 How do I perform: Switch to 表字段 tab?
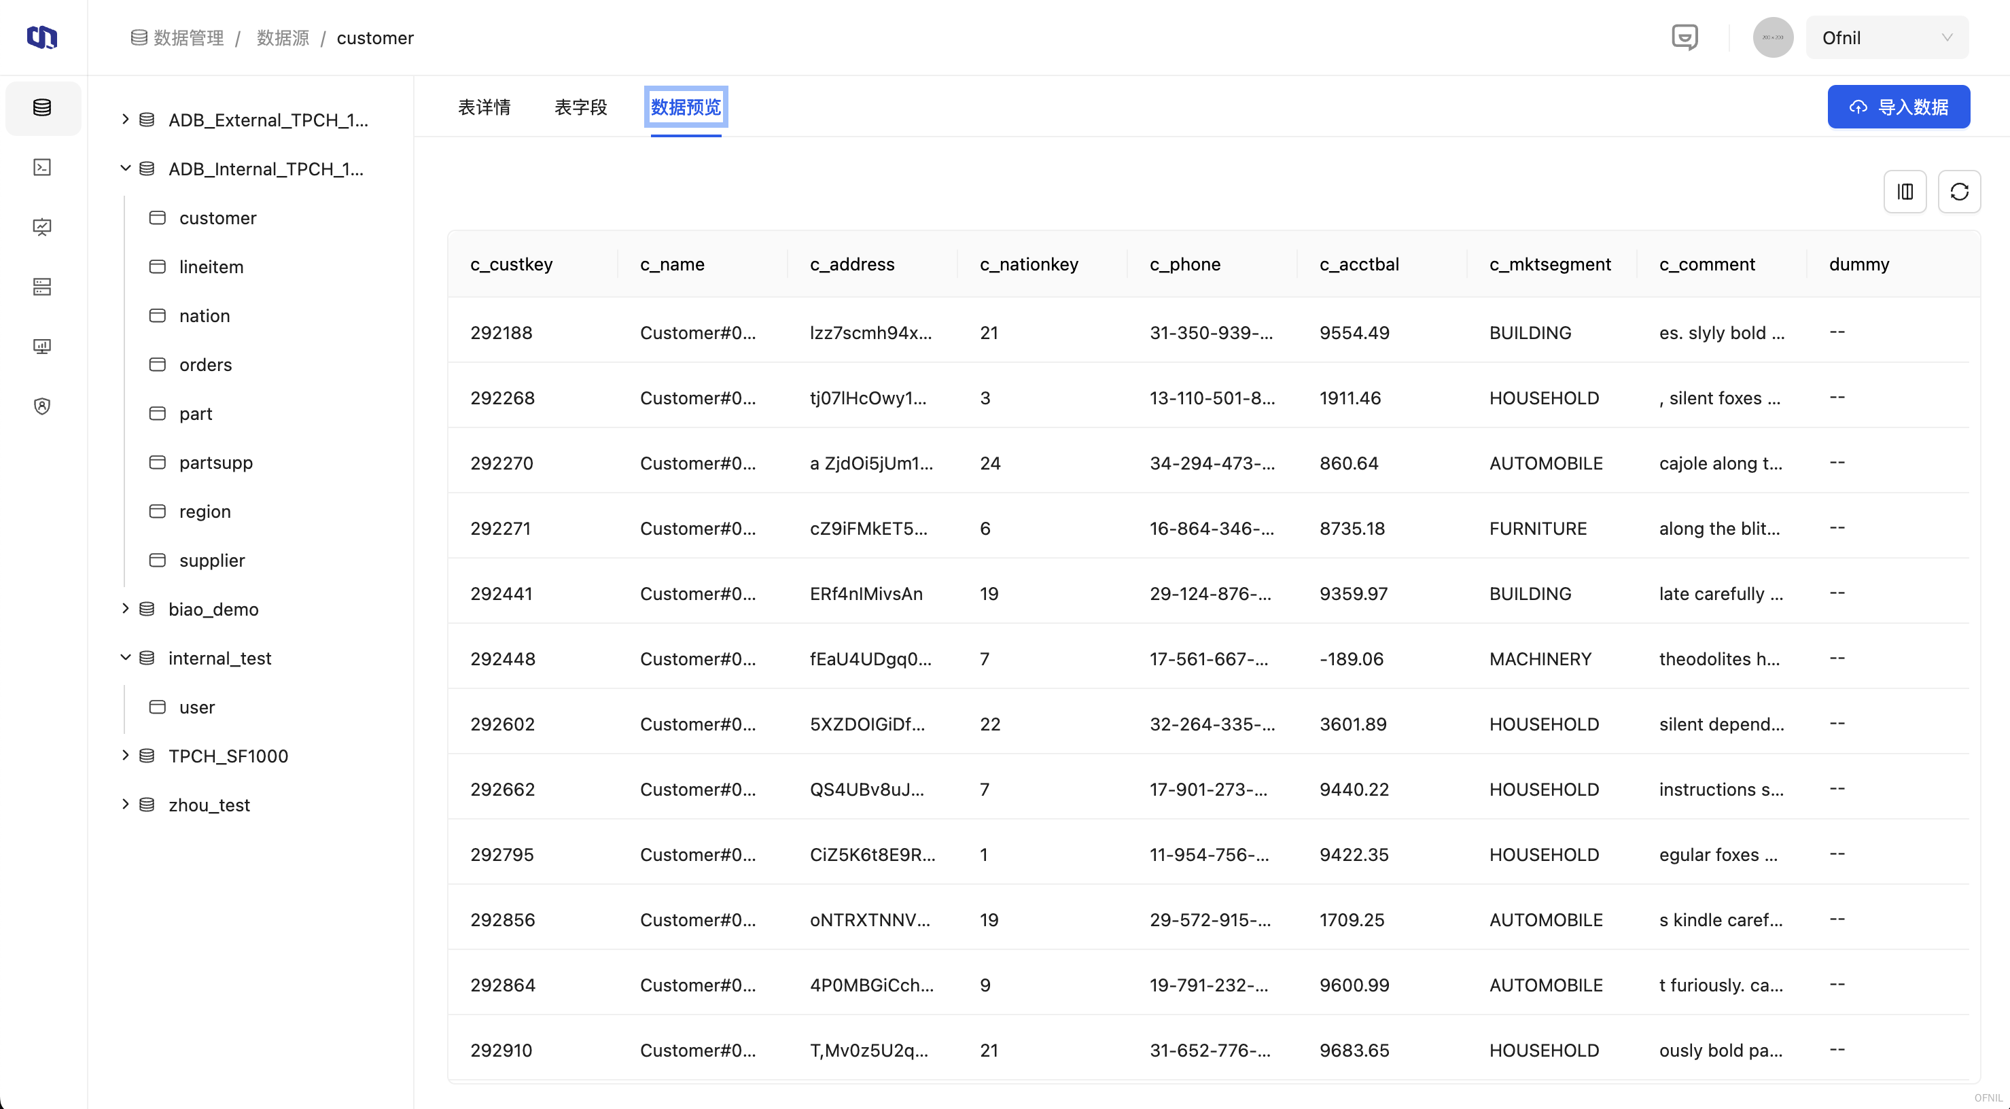[x=581, y=107]
